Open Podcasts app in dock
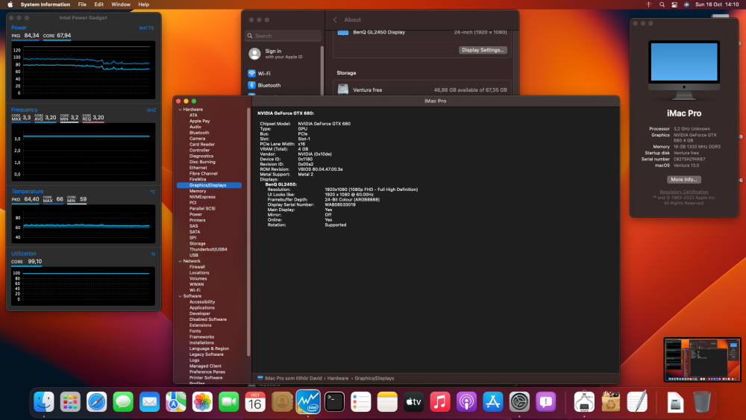This screenshot has height=420, width=746. click(466, 402)
